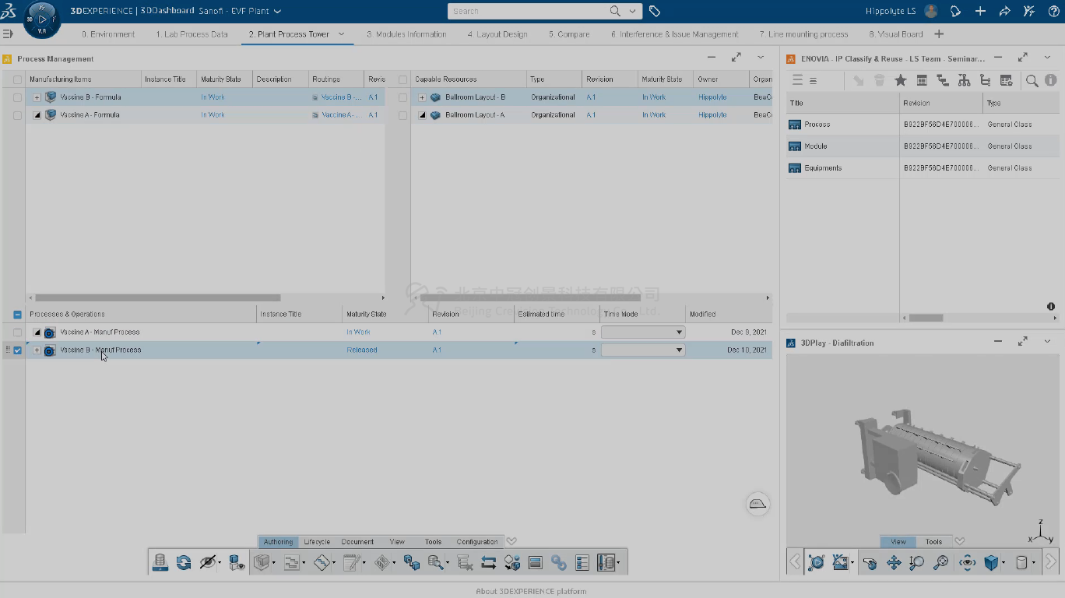The height and width of the screenshot is (598, 1065).
Task: Select the Configuration toolbar tab
Action: coord(477,542)
